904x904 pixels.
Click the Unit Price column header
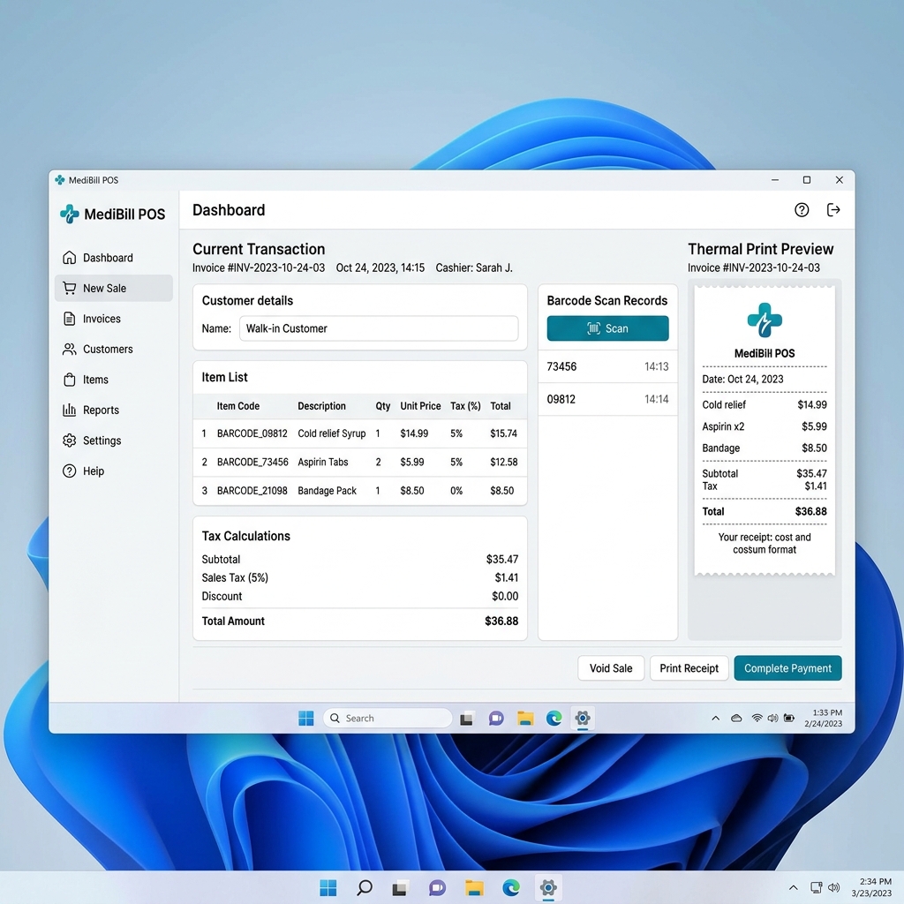[x=420, y=406]
